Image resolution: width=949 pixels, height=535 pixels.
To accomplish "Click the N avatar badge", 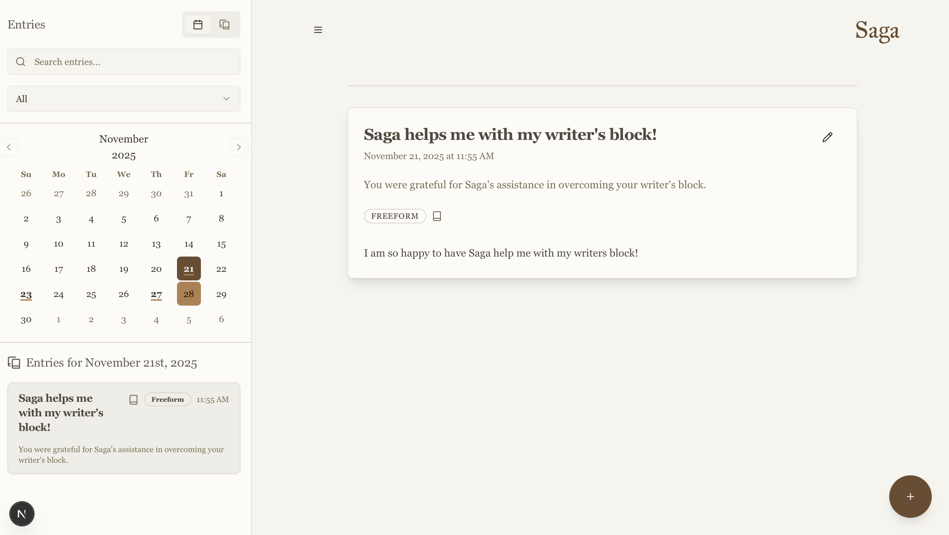I will [22, 514].
